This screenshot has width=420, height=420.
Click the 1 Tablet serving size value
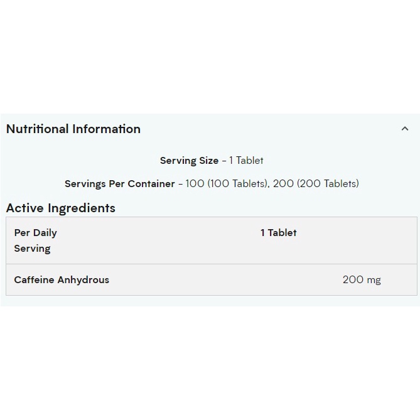pos(246,161)
